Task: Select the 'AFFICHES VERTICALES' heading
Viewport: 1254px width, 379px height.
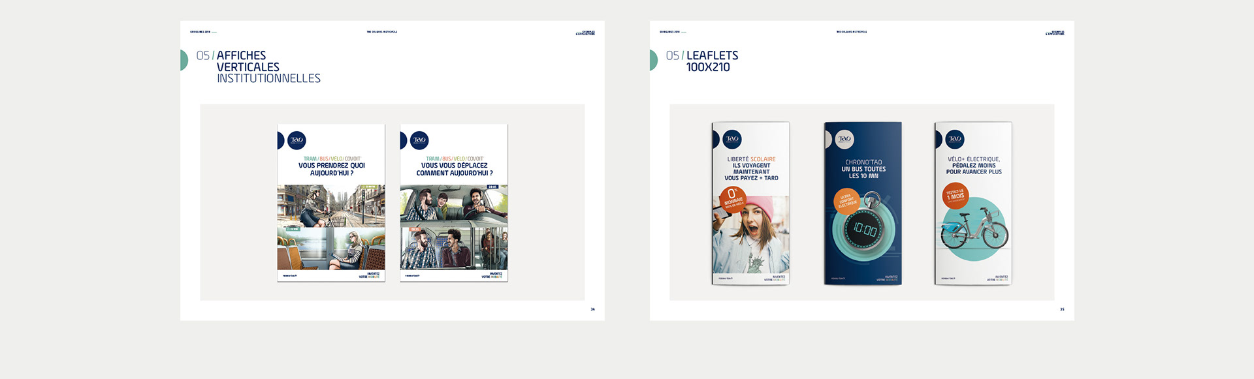Action: coord(248,61)
